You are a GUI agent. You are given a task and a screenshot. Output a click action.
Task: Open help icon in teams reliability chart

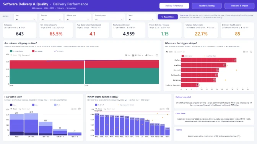(168, 109)
